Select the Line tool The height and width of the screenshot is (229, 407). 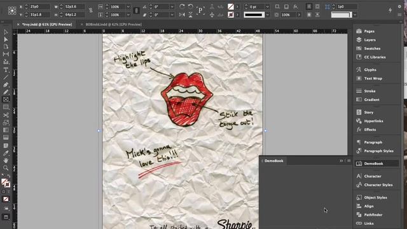point(6,78)
